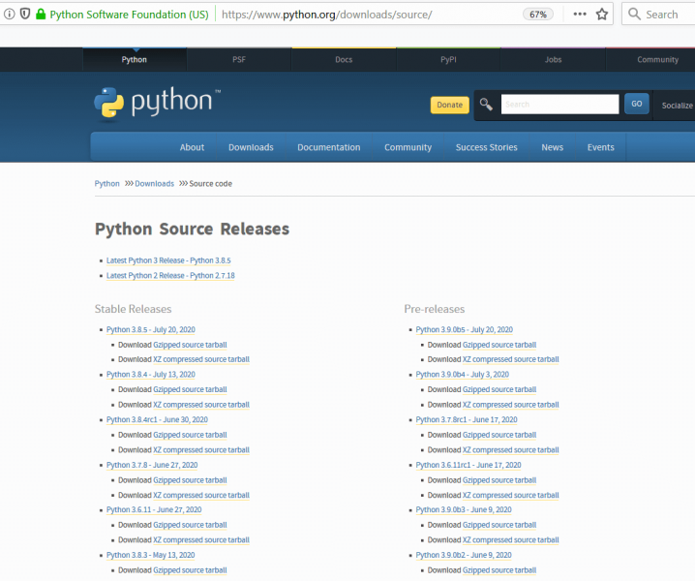The width and height of the screenshot is (695, 581).
Task: Open Latest Python 3 Release 3.8.5 link
Action: (167, 260)
